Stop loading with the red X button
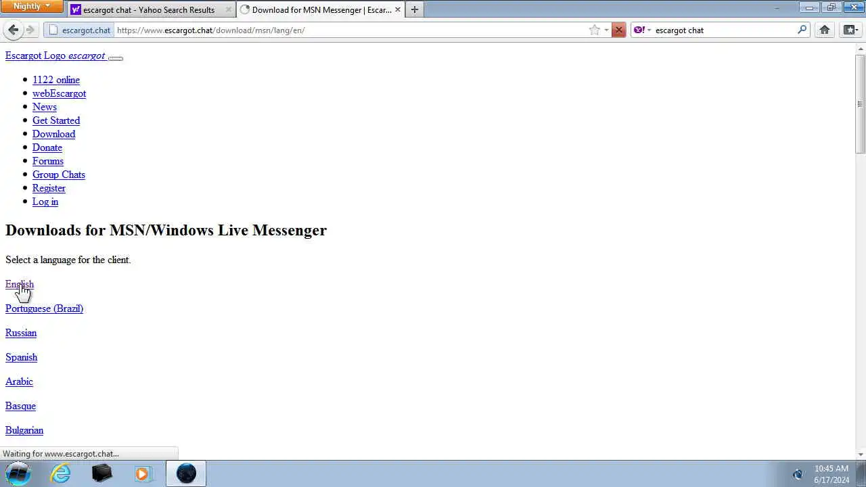Image resolution: width=866 pixels, height=487 pixels. (618, 30)
